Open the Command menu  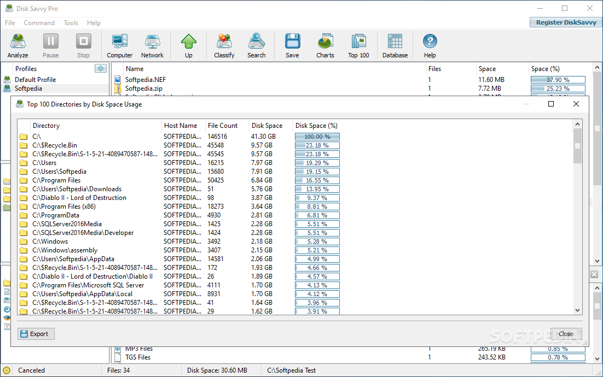point(39,23)
